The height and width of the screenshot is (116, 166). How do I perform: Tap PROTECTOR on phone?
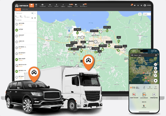click(x=154, y=95)
